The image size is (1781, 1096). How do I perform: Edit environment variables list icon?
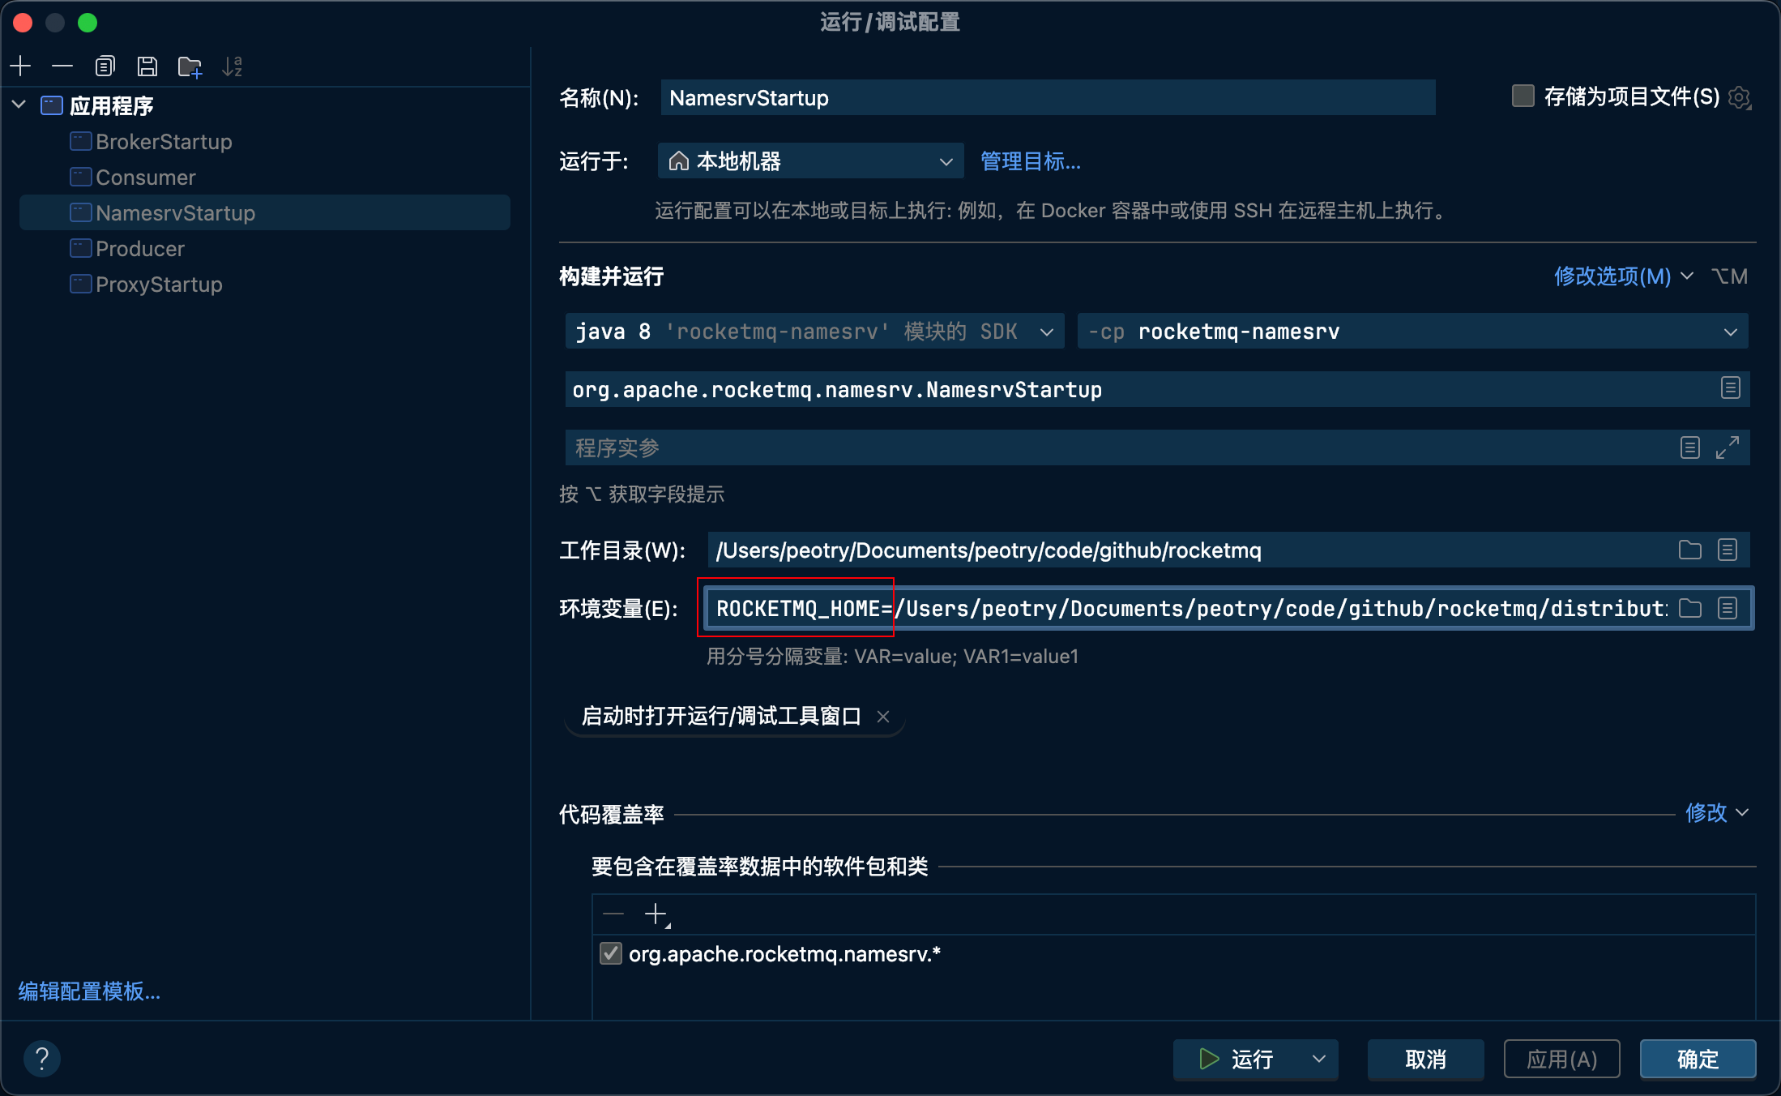(x=1728, y=608)
